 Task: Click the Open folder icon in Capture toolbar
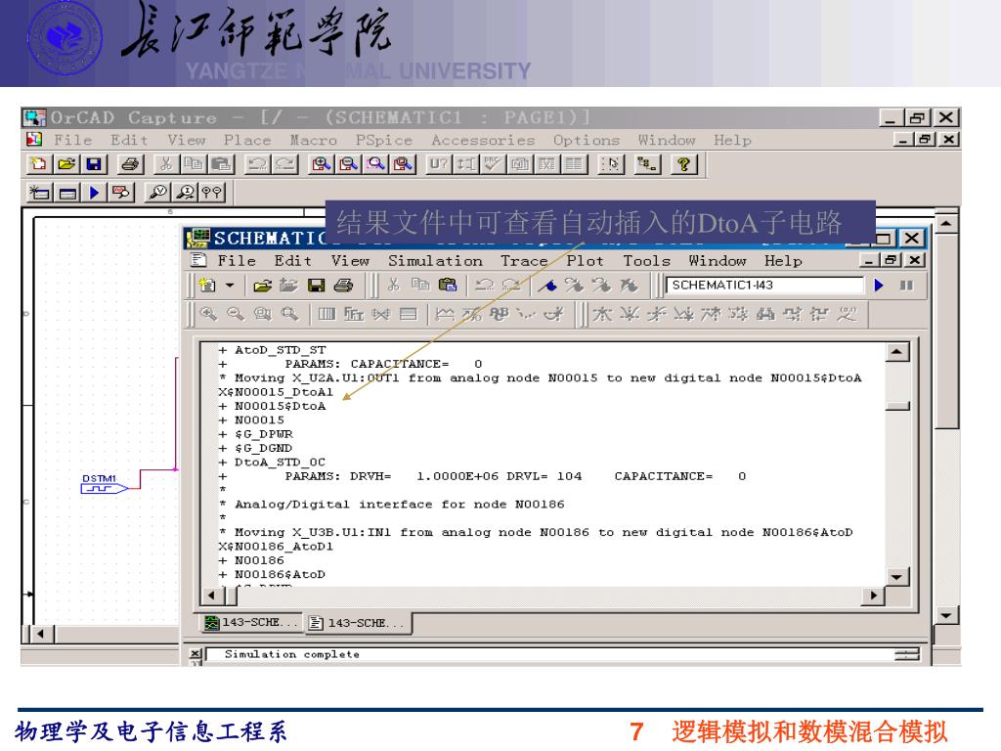click(x=66, y=164)
